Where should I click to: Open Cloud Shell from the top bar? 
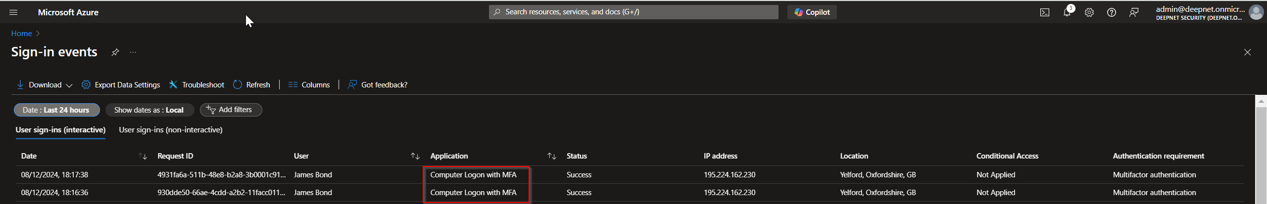(1044, 12)
